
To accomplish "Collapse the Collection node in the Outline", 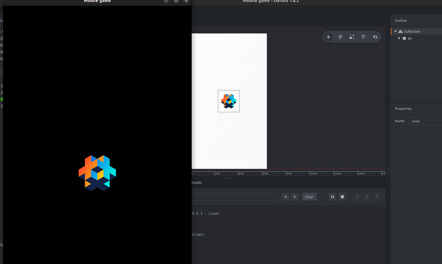I will click(x=395, y=31).
